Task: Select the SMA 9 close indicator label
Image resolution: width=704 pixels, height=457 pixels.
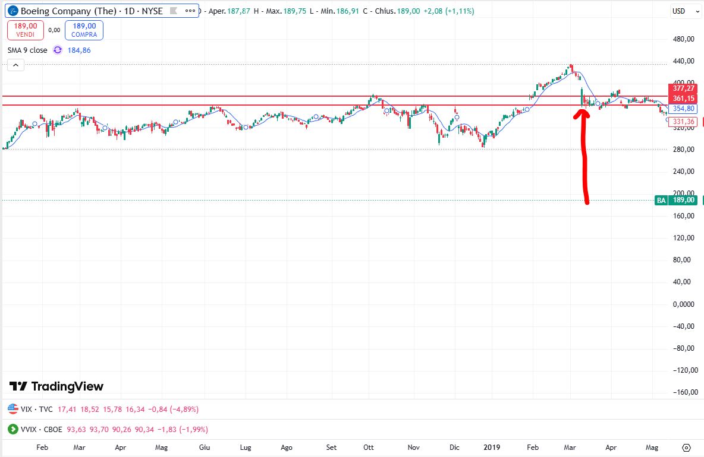Action: [27, 50]
